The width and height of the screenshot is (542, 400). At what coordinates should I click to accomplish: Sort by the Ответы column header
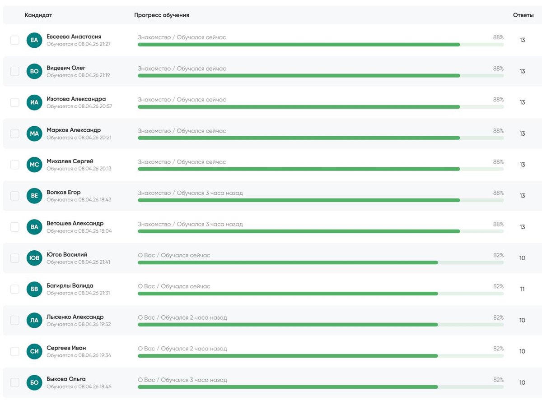tap(523, 15)
